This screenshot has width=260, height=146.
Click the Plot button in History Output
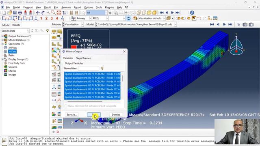coord(94,114)
